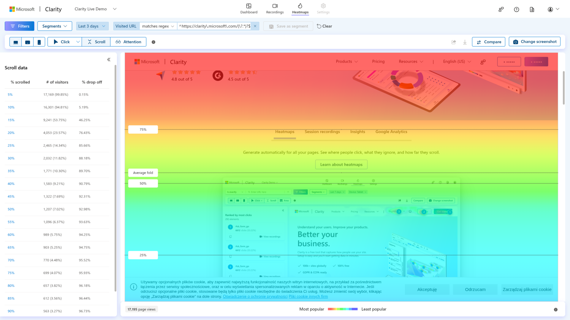Collapse the Scroll data side panel
This screenshot has height=320, width=570.
coord(109,60)
